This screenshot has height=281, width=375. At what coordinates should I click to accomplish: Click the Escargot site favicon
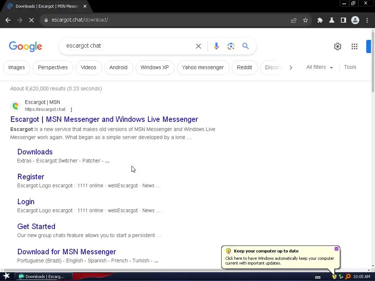15,106
